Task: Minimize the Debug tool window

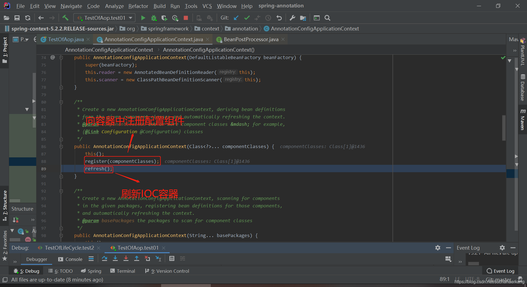Action: (x=448, y=248)
